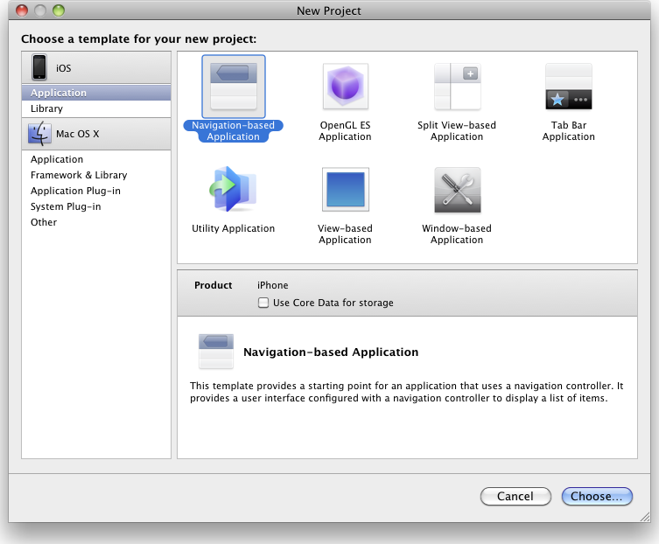
Task: Select Application Plug-in category
Action: [96, 191]
